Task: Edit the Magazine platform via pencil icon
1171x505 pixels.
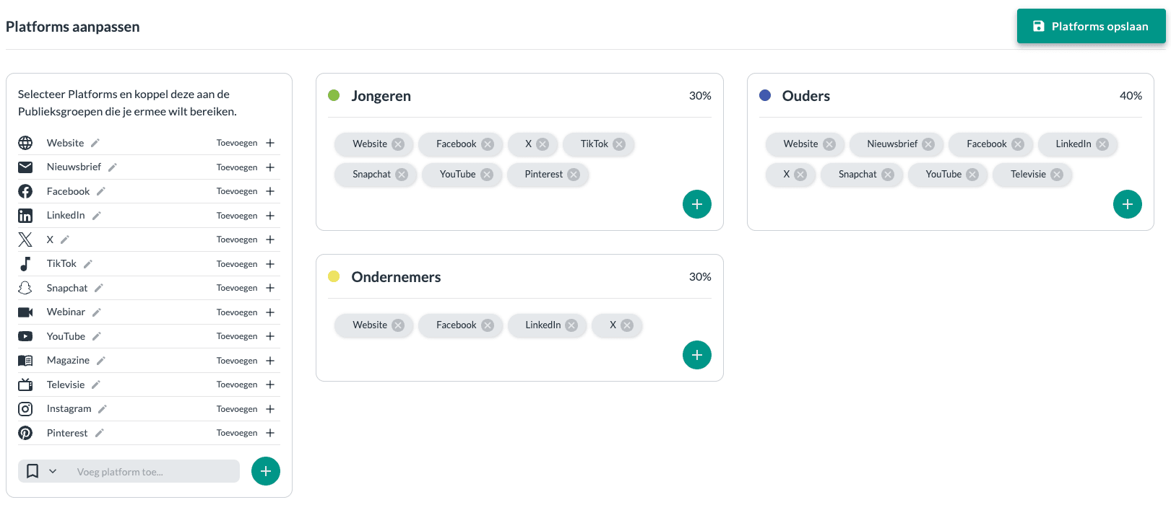Action: (101, 361)
